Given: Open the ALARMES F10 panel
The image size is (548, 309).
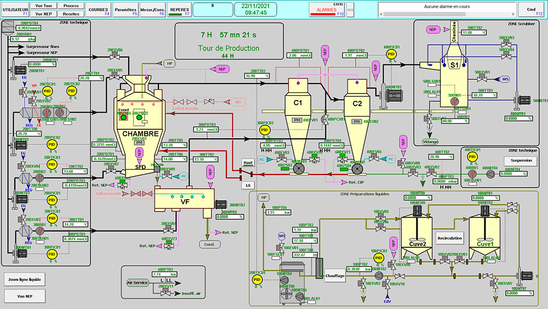Looking at the screenshot, I should (x=327, y=10).
